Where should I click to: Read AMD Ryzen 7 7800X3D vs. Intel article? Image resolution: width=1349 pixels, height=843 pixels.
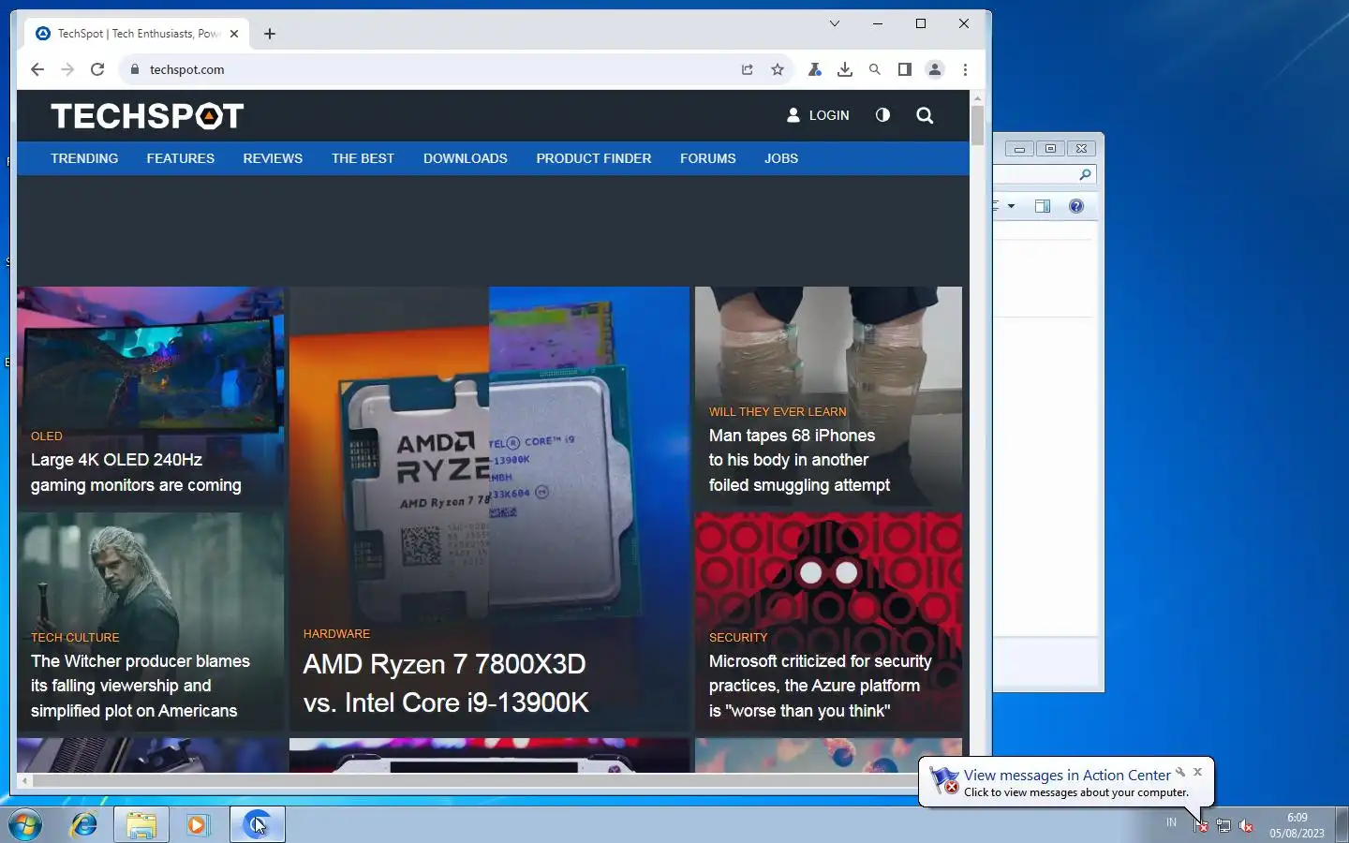[446, 683]
